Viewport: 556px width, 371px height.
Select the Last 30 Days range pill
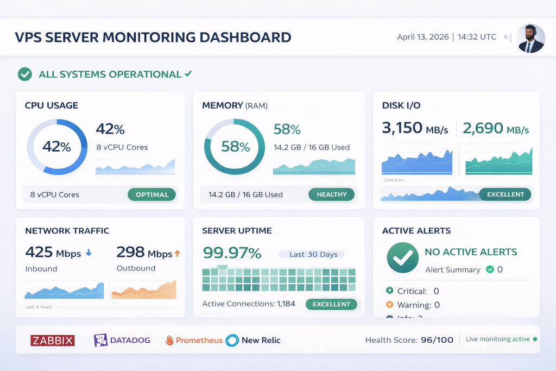click(312, 254)
